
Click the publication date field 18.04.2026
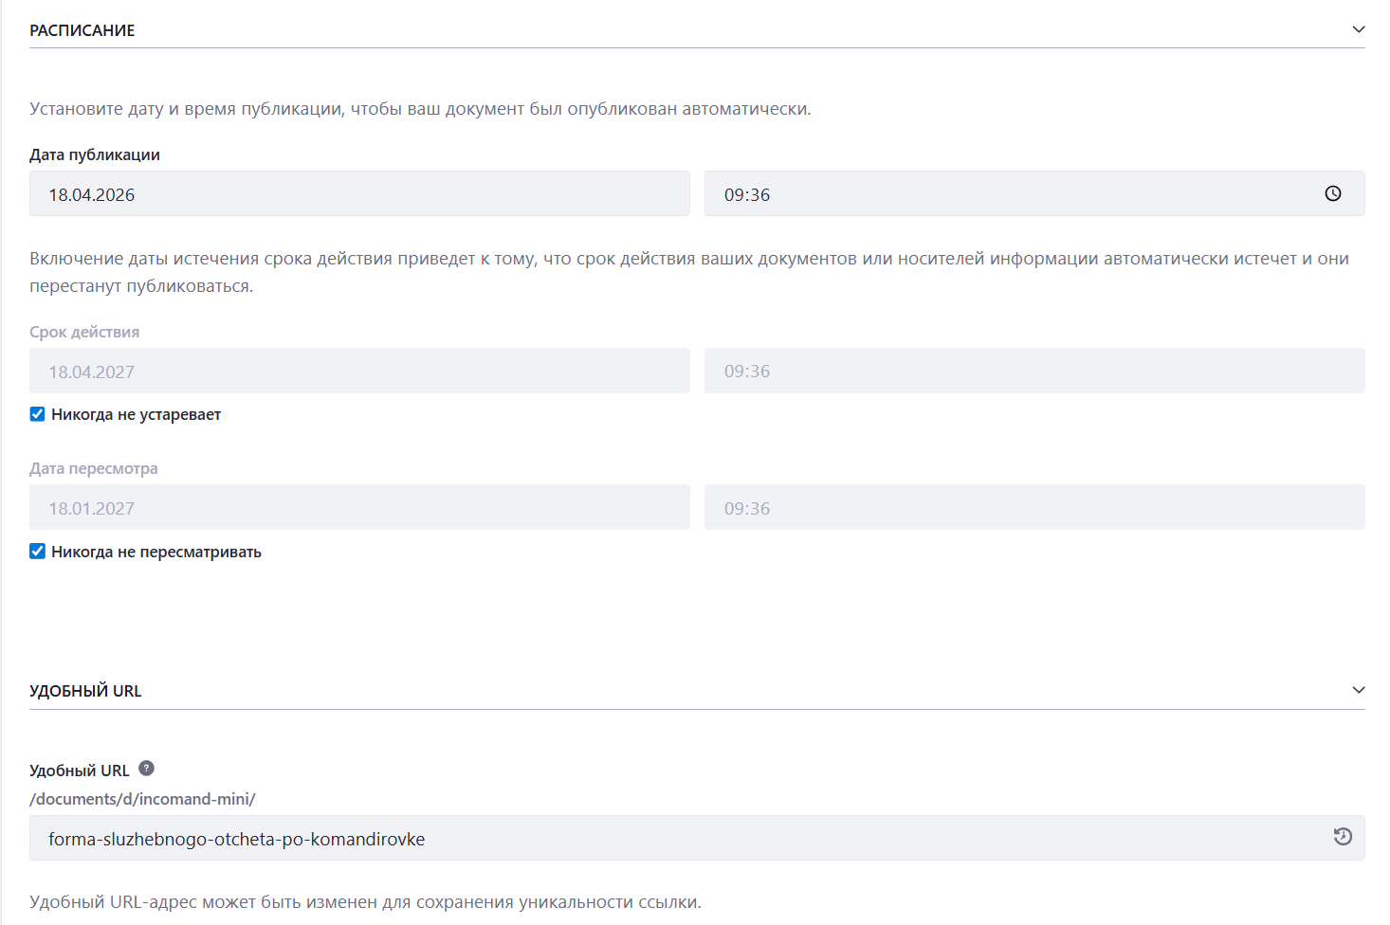tap(359, 194)
